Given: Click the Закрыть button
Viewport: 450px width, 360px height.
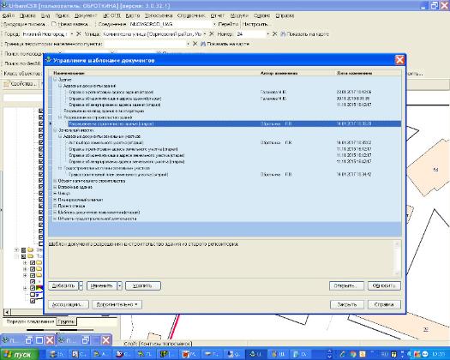Looking at the screenshot, I should [x=346, y=304].
